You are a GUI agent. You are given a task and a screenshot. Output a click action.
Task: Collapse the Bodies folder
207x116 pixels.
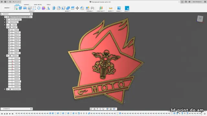click(5, 27)
